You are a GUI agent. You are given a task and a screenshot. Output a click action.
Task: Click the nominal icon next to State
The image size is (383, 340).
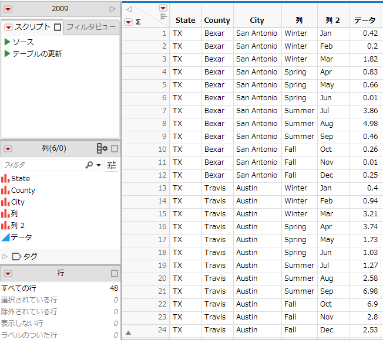pos(5,179)
